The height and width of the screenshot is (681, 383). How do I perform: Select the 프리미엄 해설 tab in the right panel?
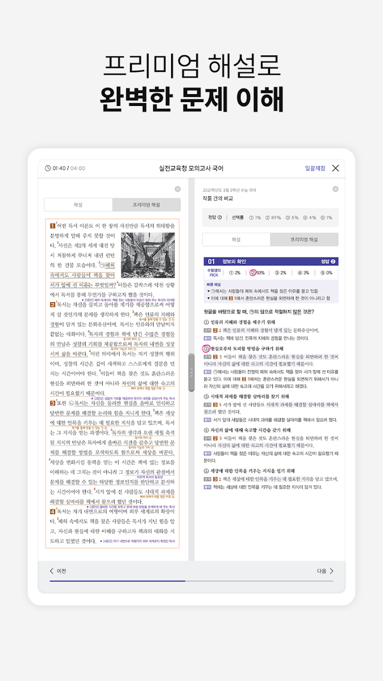pyautogui.click(x=304, y=240)
